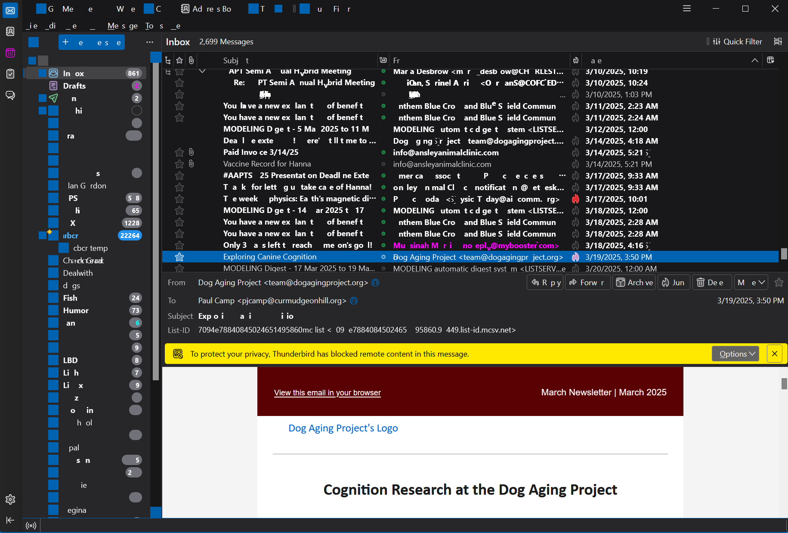Sort by attachment column header
This screenshot has width=788, height=533.
192,61
